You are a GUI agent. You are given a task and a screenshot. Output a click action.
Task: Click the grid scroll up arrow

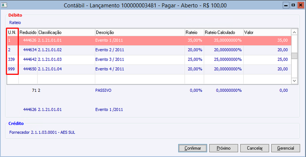click(295, 32)
